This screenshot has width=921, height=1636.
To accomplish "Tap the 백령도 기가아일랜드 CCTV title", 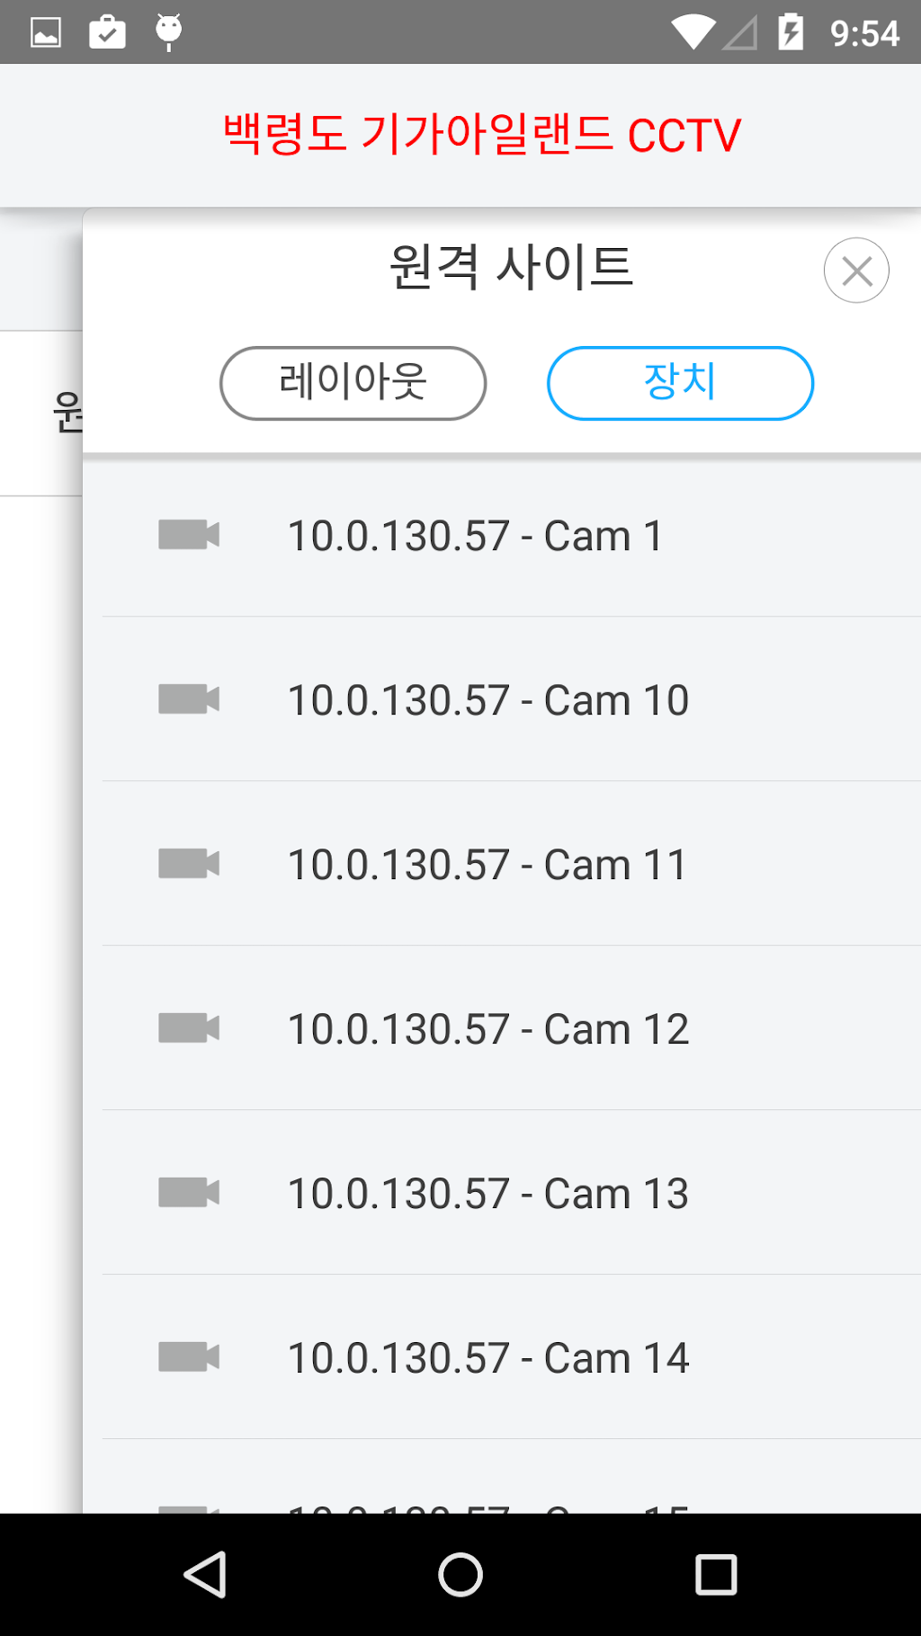I will [482, 135].
